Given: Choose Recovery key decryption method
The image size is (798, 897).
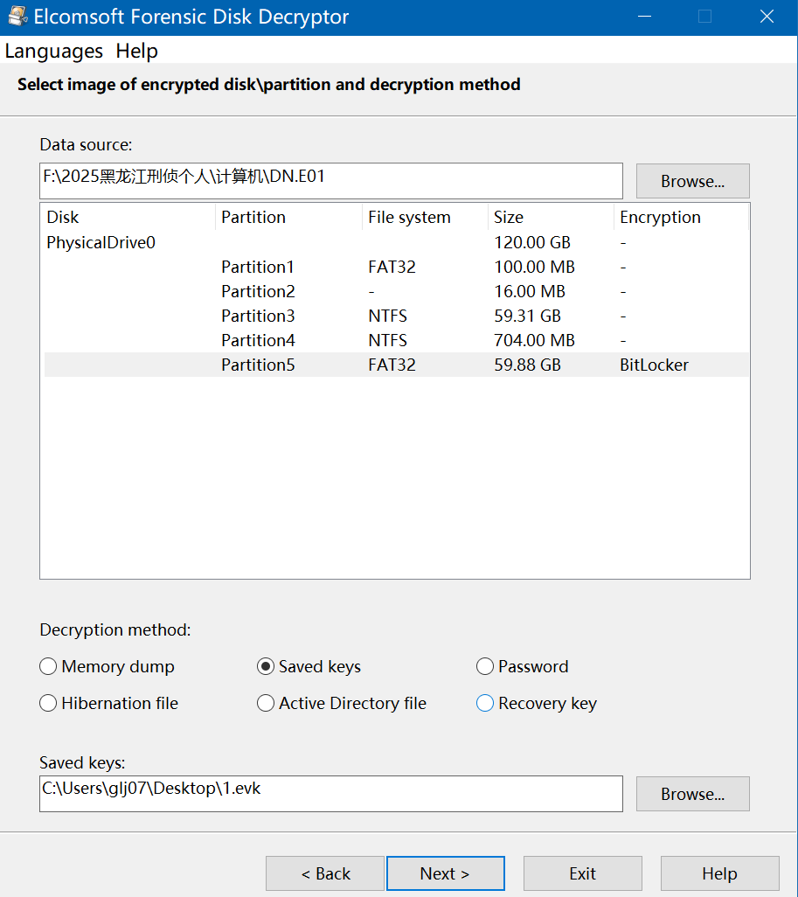Looking at the screenshot, I should 485,704.
